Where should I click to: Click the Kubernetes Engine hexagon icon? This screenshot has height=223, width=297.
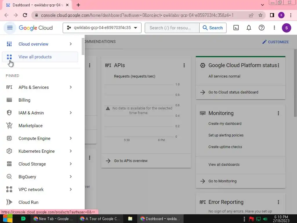(x=9, y=151)
